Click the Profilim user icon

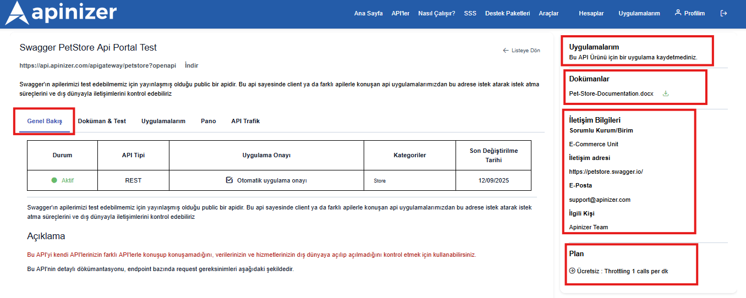(x=678, y=13)
